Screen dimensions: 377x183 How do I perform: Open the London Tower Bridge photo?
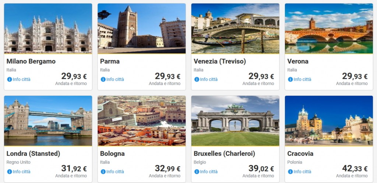[48, 121]
